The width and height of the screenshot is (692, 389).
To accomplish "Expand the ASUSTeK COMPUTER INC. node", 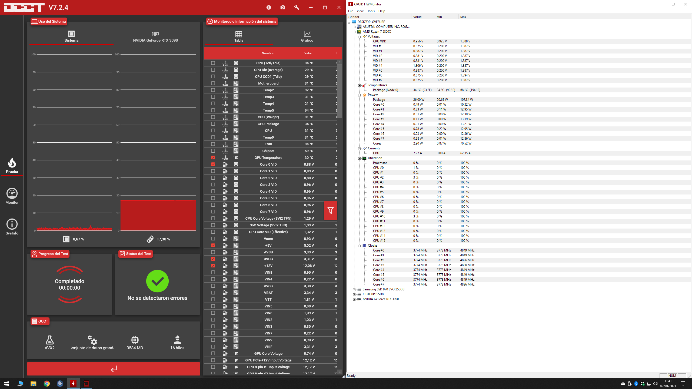I will [354, 27].
